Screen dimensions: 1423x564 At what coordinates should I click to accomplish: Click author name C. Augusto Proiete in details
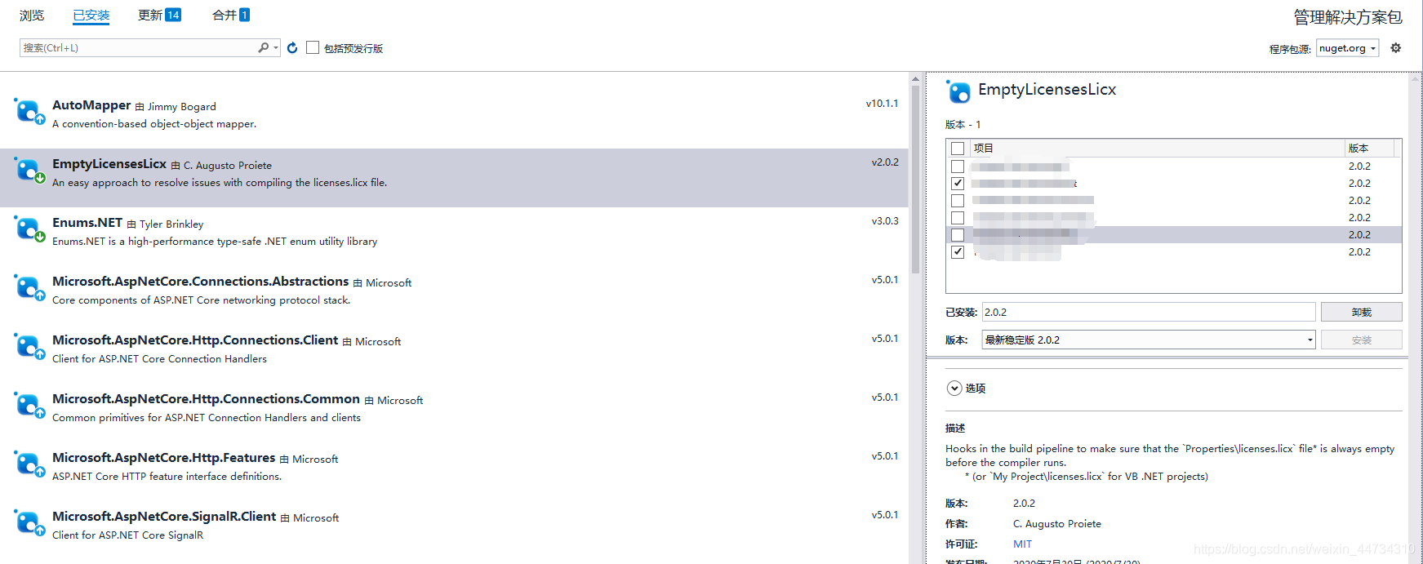click(x=1057, y=524)
